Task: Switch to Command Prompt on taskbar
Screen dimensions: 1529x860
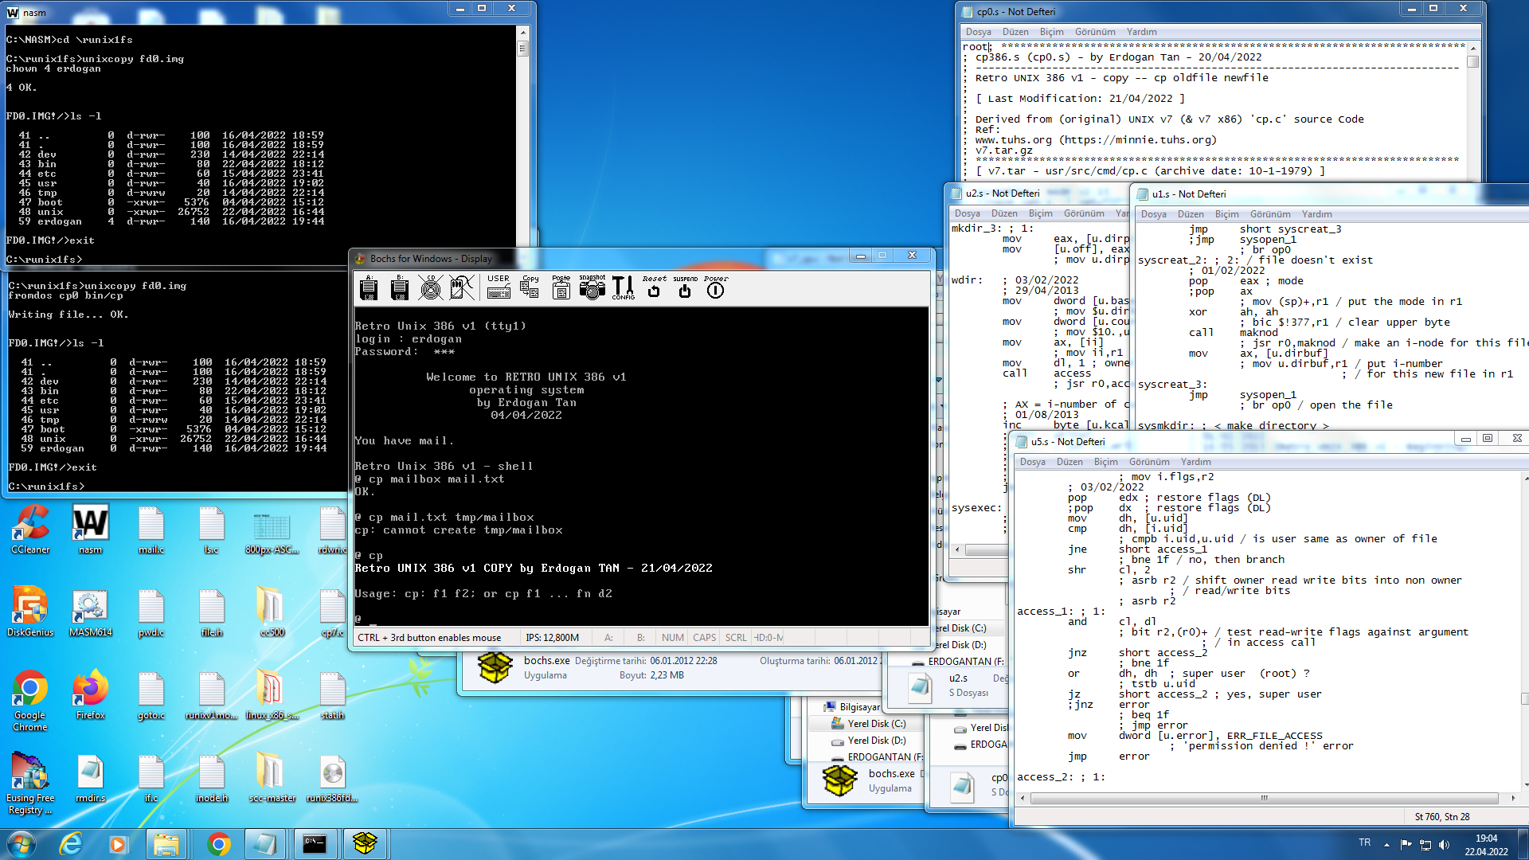Action: pyautogui.click(x=315, y=843)
